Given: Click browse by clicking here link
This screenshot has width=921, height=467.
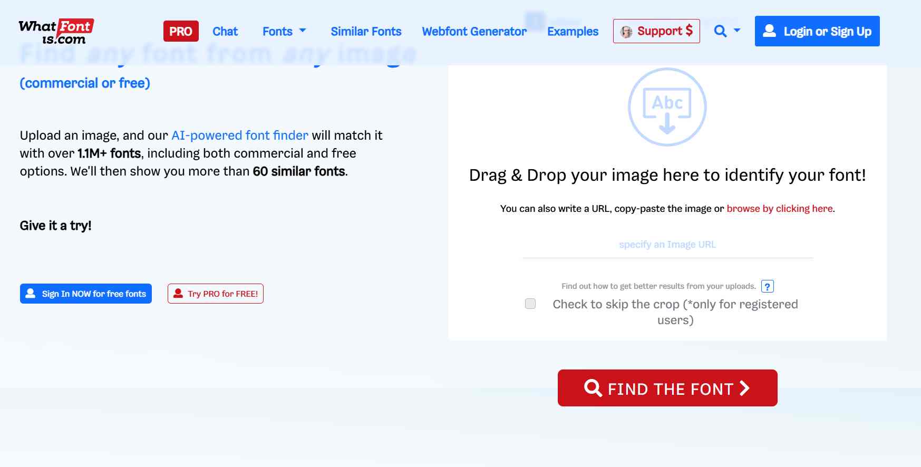Looking at the screenshot, I should tap(780, 209).
